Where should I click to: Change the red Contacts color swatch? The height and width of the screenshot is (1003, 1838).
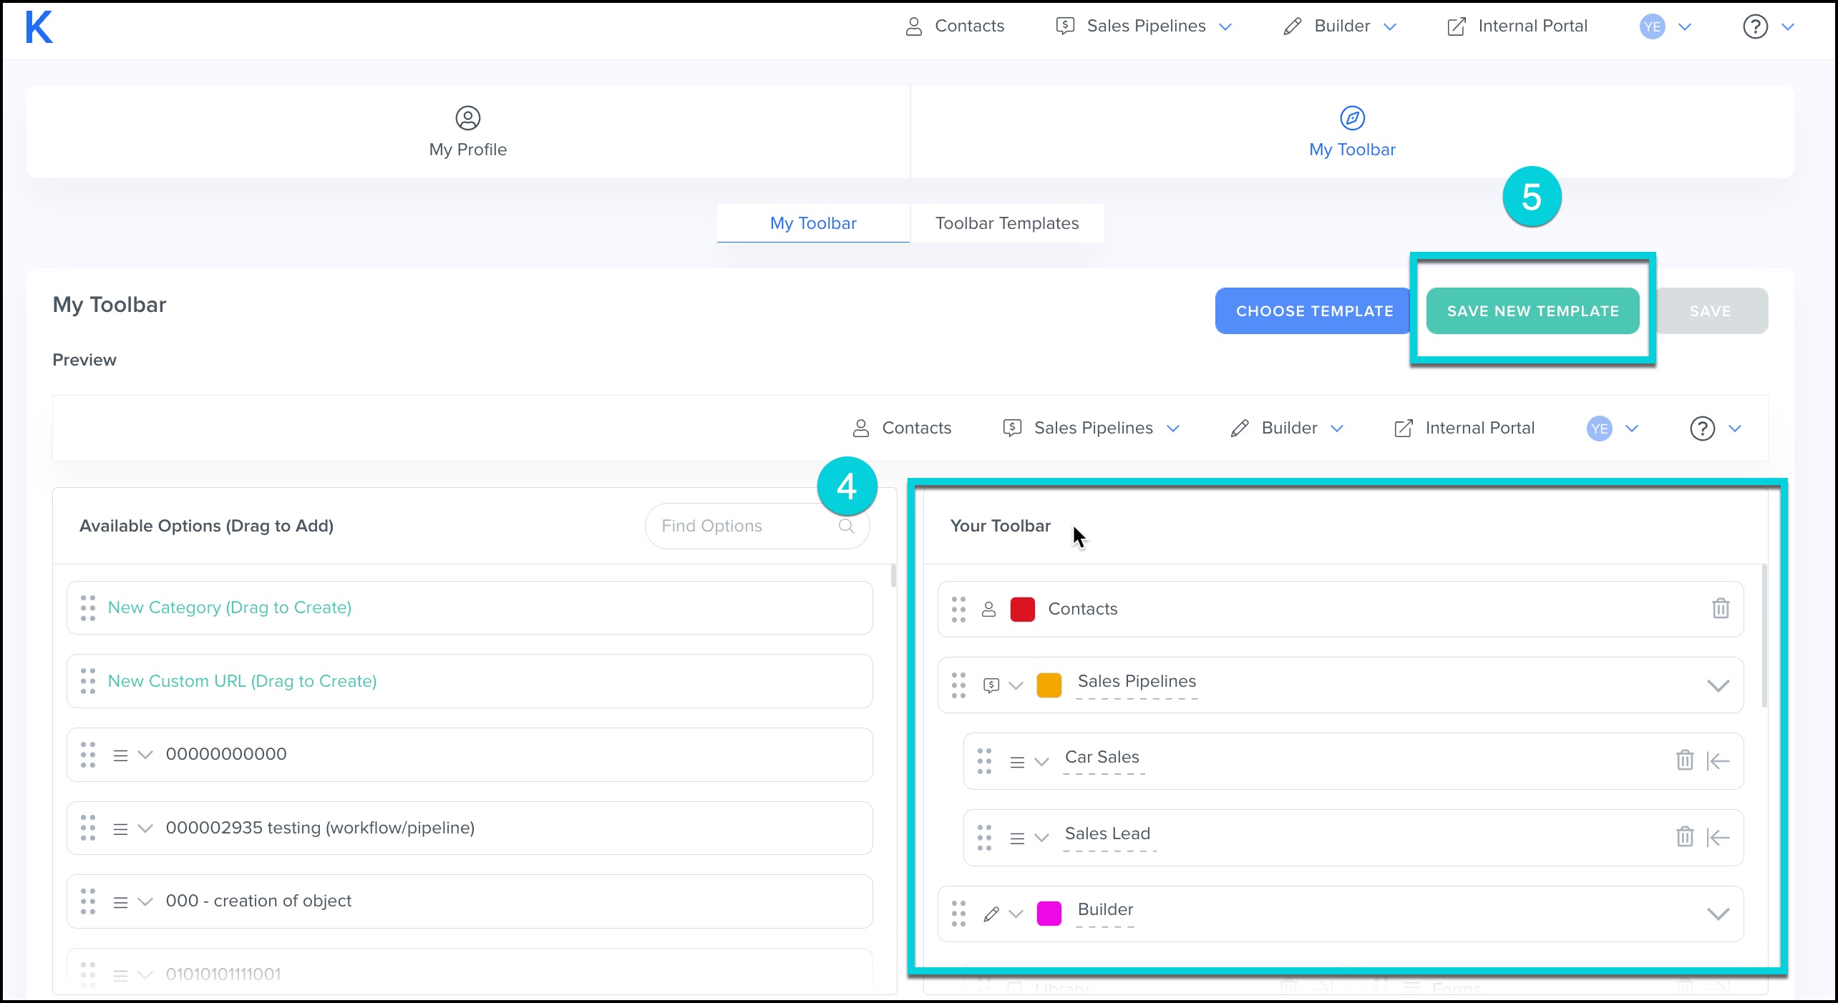coord(1022,610)
